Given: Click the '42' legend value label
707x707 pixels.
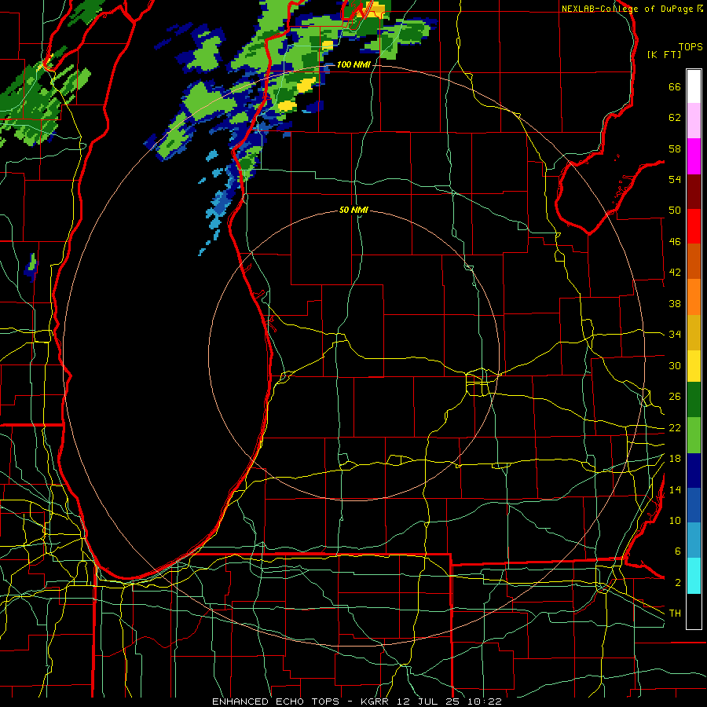Looking at the screenshot, I should click(675, 273).
